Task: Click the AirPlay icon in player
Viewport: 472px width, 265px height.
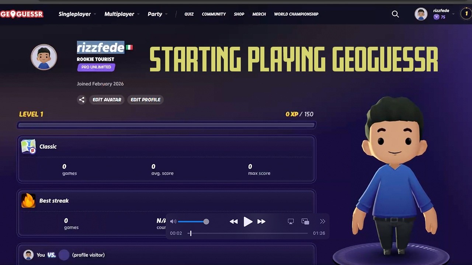Action: coord(291,222)
